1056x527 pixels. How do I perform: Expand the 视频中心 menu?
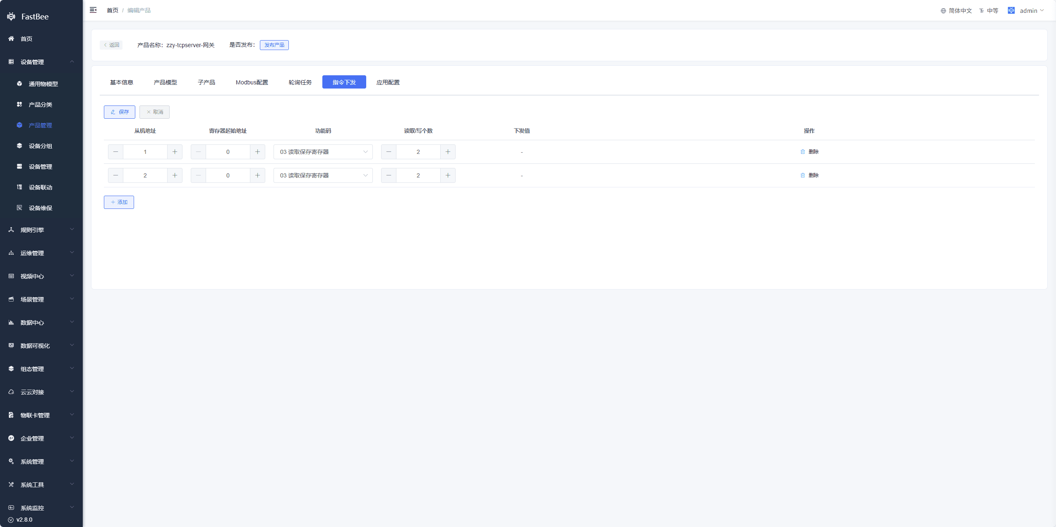pos(41,276)
